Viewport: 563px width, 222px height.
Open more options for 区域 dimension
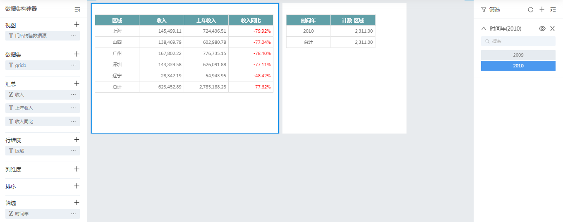73,150
